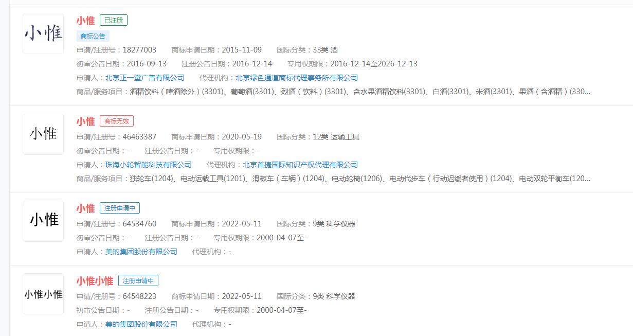Screen dimensions: 633x336
Task: Select registration number 46463387
Action: click(x=139, y=137)
